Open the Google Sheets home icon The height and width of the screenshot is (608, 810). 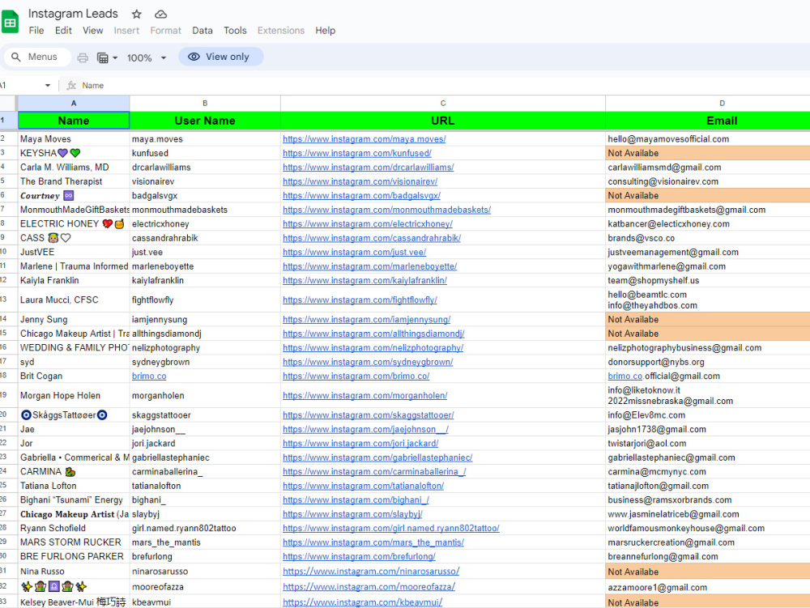point(10,22)
